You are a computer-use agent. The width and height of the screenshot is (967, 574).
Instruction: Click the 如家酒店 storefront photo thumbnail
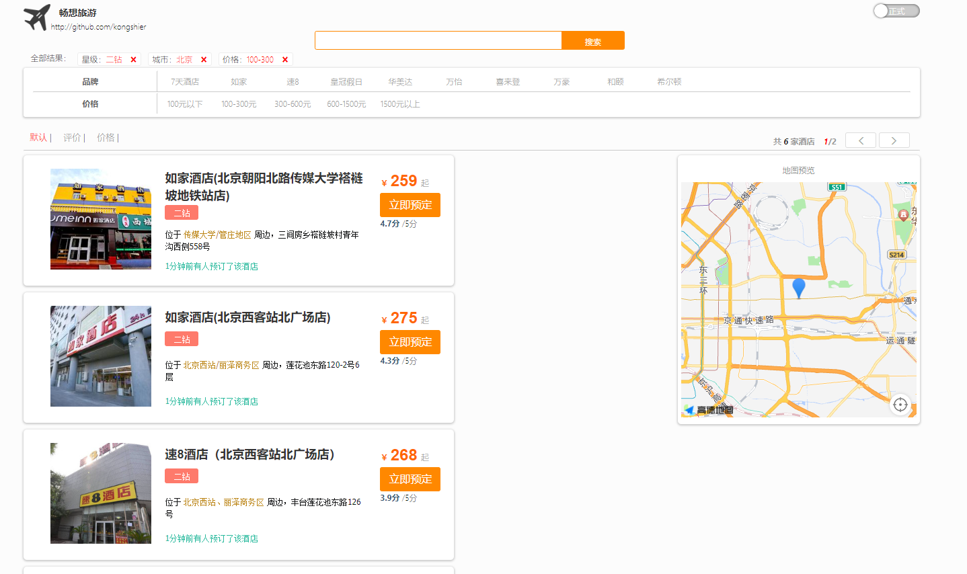[100, 219]
